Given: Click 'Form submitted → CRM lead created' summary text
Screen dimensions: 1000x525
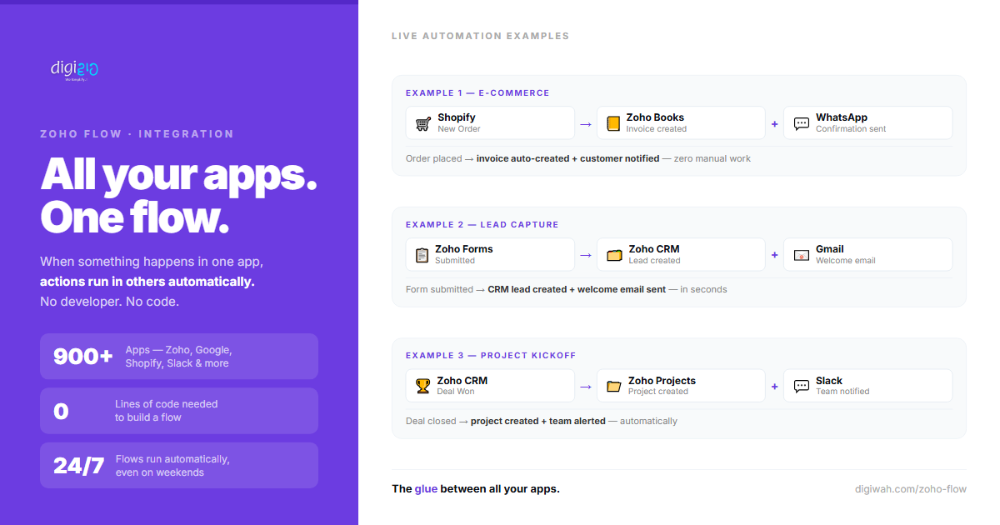Looking at the screenshot, I should click(x=567, y=290).
